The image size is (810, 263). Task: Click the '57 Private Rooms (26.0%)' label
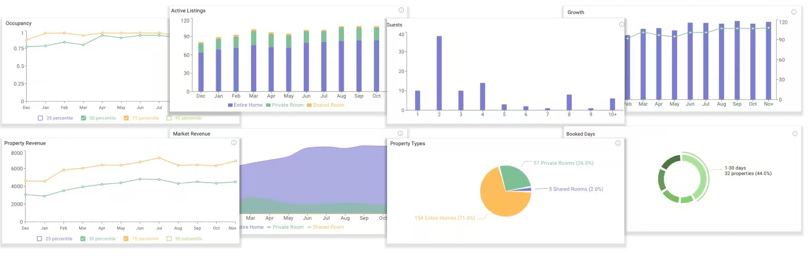pyautogui.click(x=563, y=163)
